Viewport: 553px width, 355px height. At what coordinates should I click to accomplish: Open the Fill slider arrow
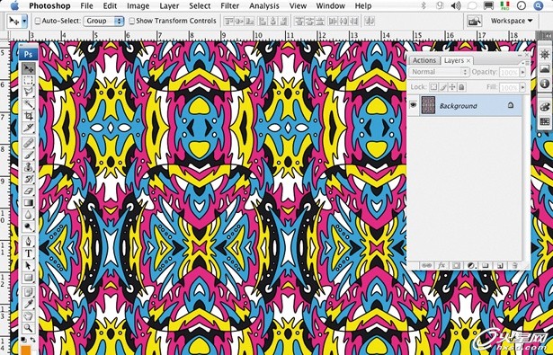click(x=522, y=87)
